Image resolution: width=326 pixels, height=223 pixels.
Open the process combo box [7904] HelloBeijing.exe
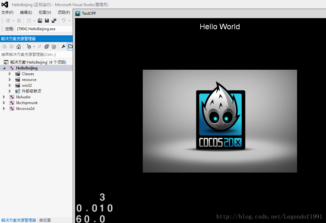(44, 29)
